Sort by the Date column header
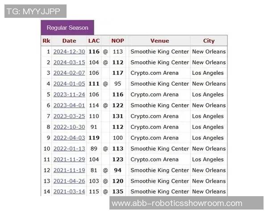The height and width of the screenshot is (214, 268). pos(69,41)
